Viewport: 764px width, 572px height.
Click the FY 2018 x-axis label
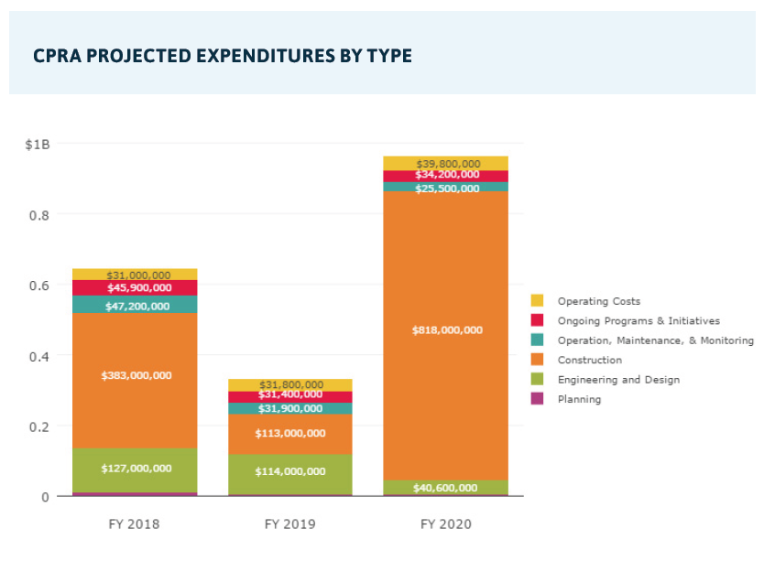[x=135, y=524]
